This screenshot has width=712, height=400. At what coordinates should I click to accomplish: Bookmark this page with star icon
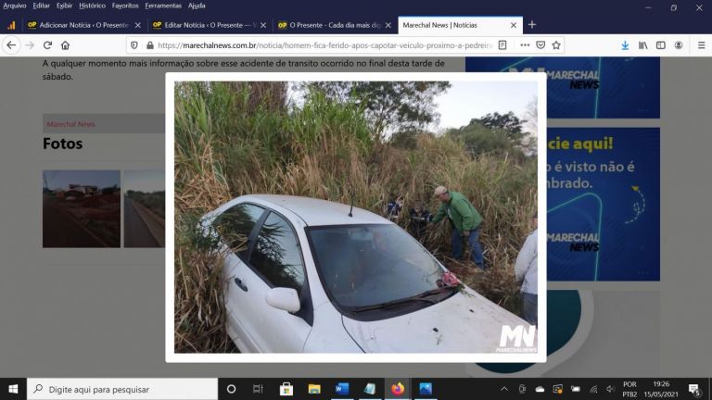pyautogui.click(x=556, y=45)
